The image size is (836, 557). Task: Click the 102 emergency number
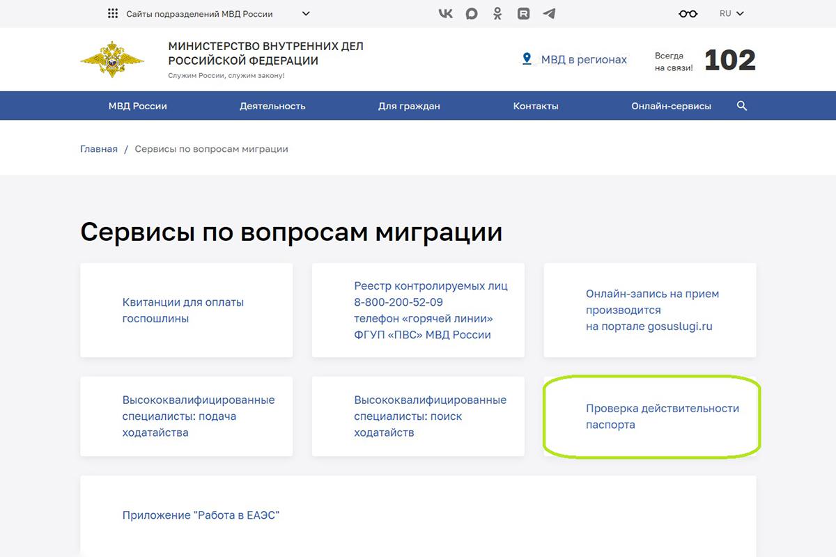[x=731, y=60]
